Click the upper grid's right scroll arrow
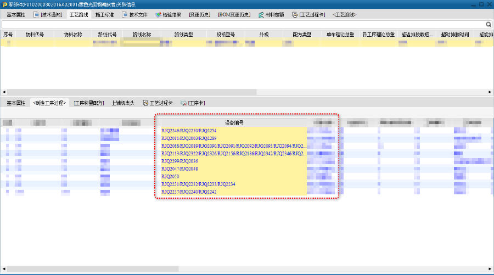The image size is (494, 275). pos(490,92)
